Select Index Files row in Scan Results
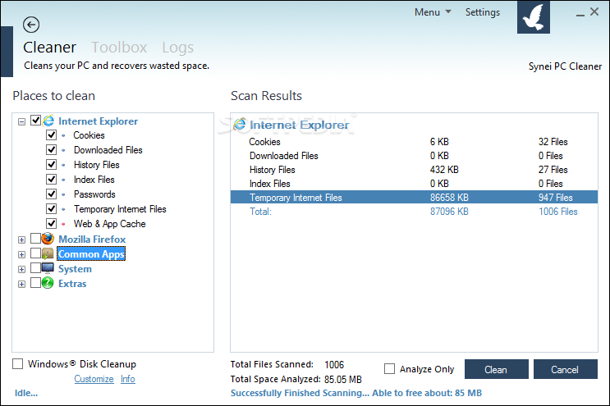610x406 pixels. click(414, 184)
